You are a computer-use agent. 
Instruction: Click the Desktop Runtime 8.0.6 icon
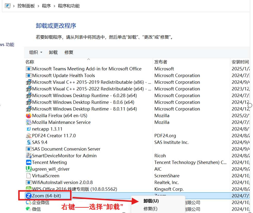click(29, 102)
